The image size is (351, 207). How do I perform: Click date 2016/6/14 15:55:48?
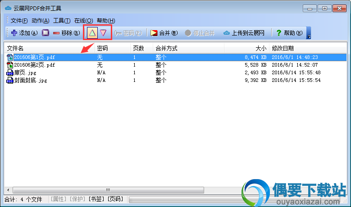tap(296, 72)
